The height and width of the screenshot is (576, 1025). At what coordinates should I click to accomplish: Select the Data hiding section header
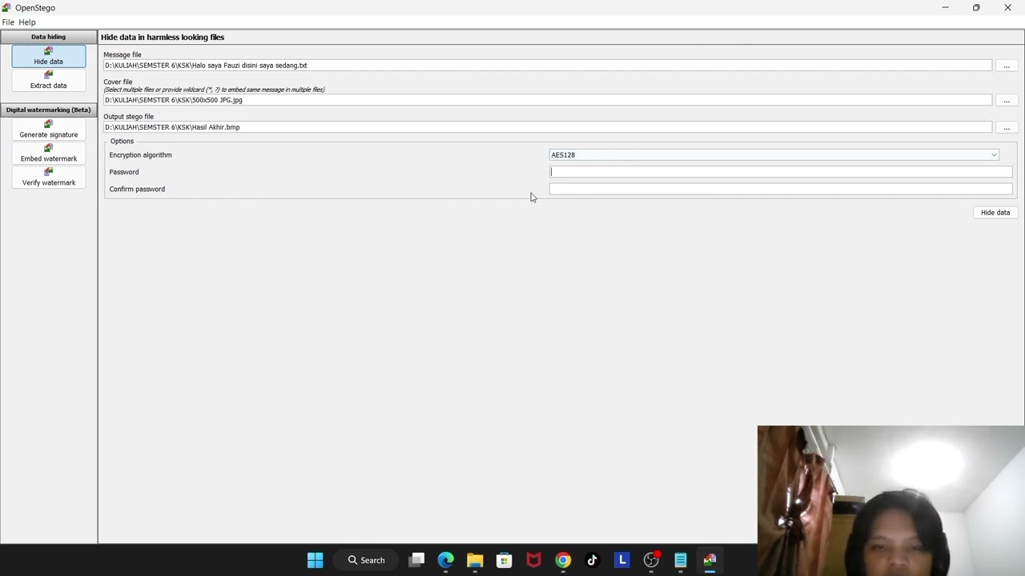49,37
